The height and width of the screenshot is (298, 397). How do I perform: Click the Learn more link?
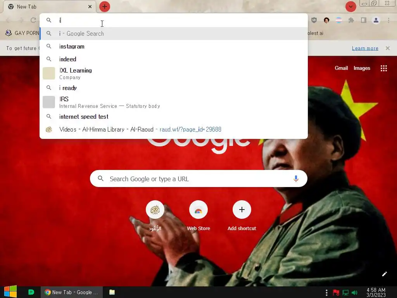pos(365,48)
